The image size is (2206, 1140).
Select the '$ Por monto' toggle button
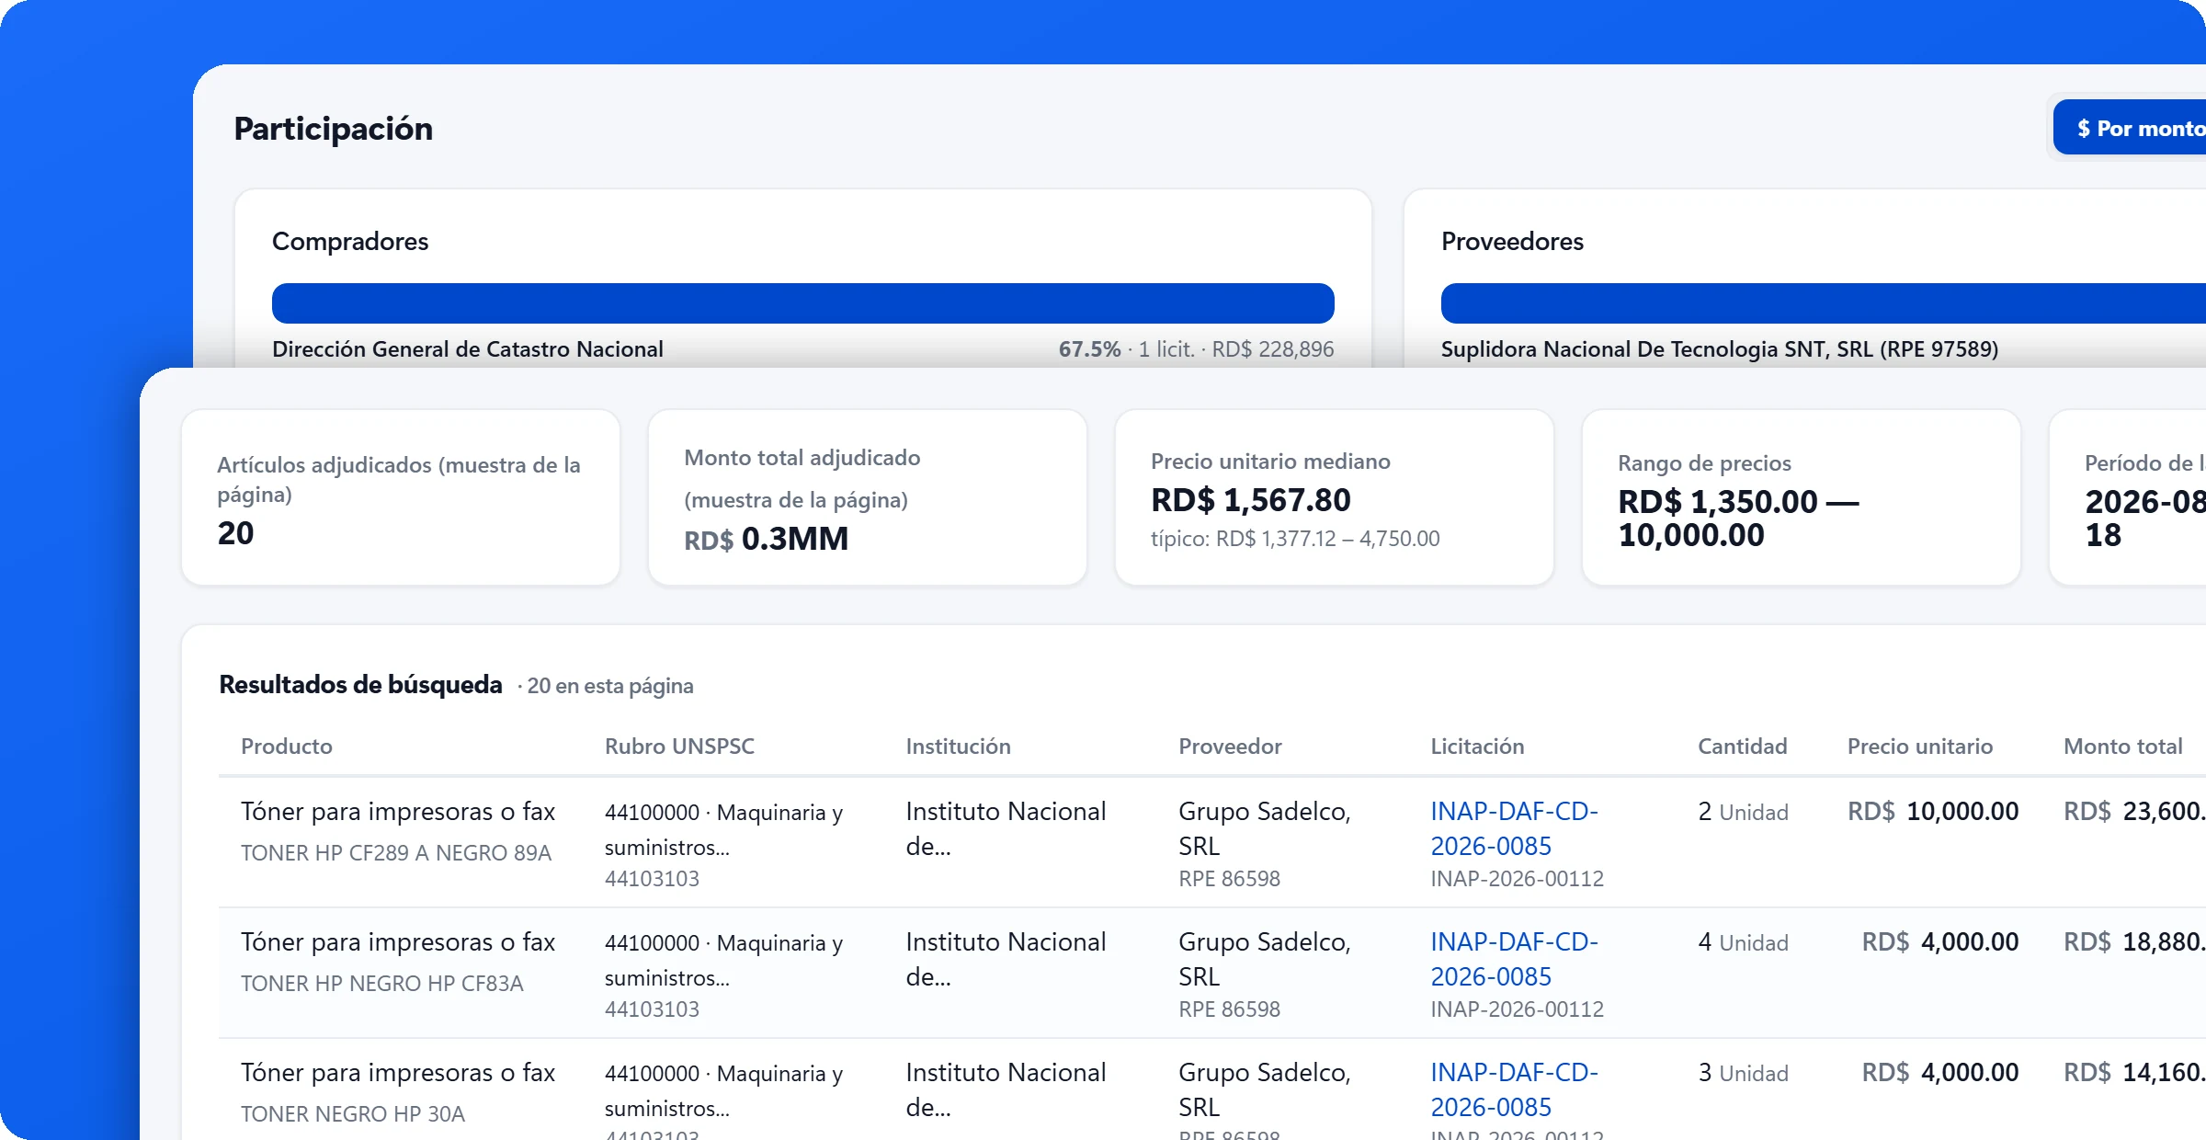click(x=2130, y=129)
